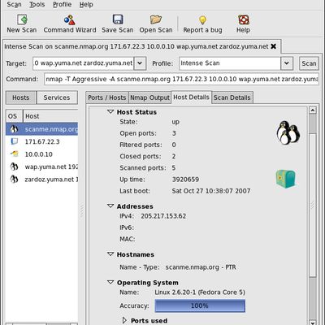This screenshot has height=325, width=325.
Task: Open the Tools menu
Action: point(37,5)
